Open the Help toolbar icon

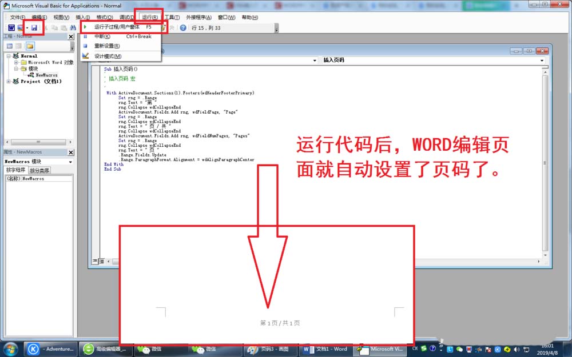click(x=182, y=27)
